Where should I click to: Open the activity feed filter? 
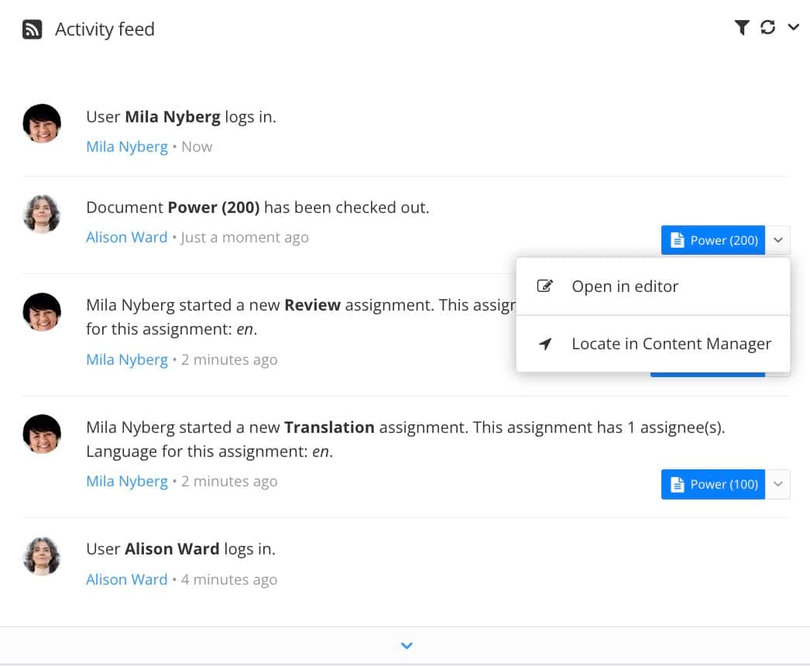point(741,28)
